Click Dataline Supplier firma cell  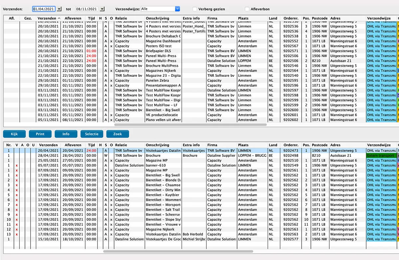(221, 155)
